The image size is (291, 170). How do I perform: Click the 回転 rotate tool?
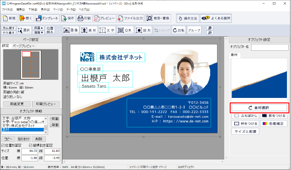tap(178, 30)
